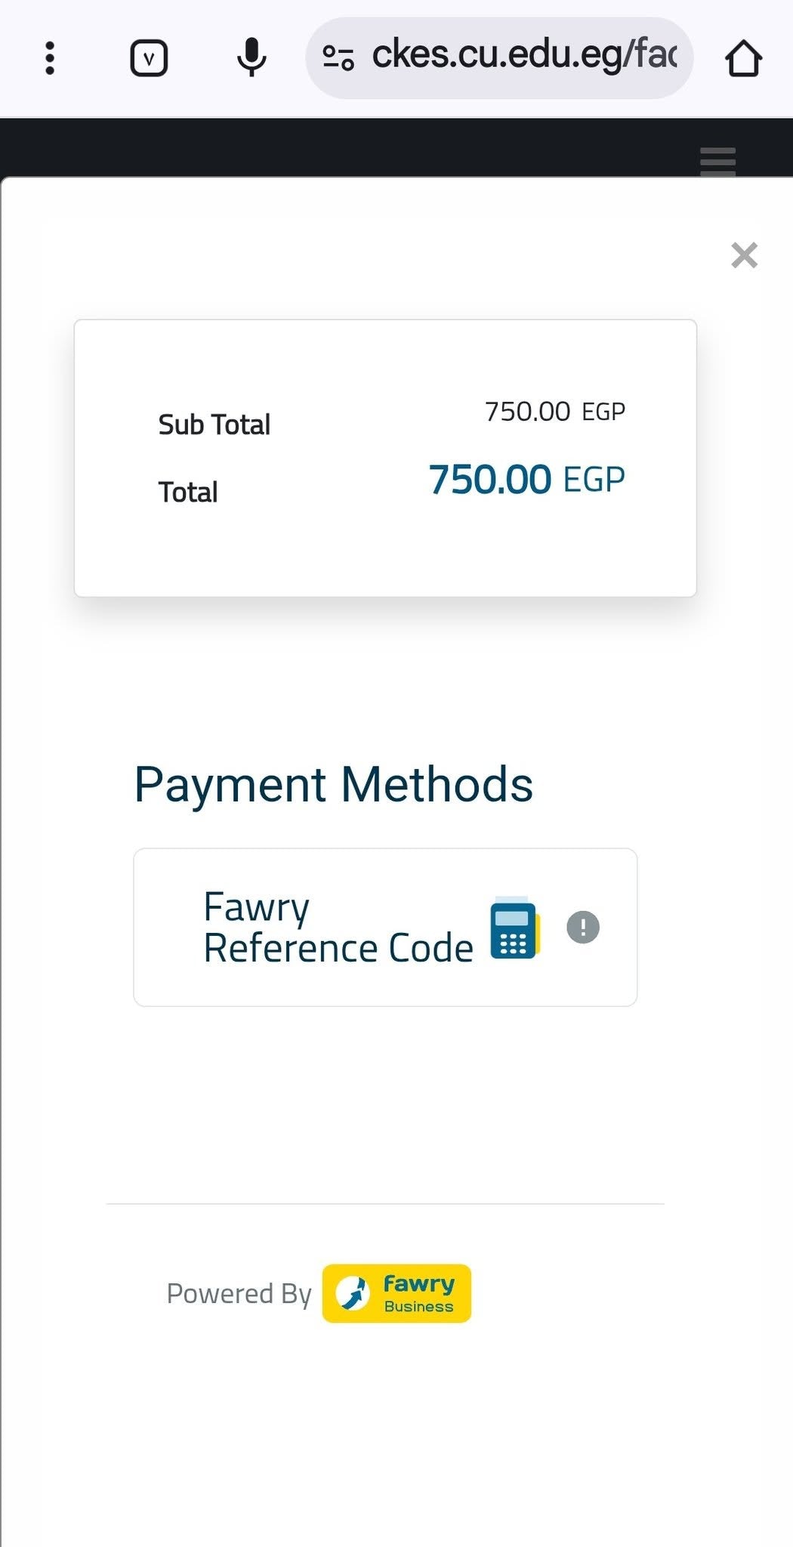Viewport: 793px width, 1547px height.
Task: Open the site hamburger menu
Action: click(717, 162)
